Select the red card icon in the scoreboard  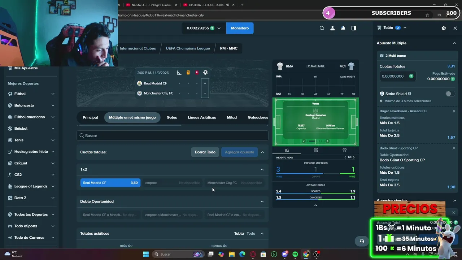click(x=197, y=73)
